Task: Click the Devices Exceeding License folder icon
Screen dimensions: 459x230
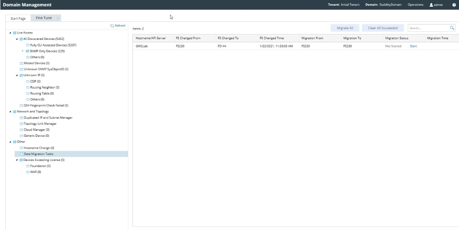Action: pyautogui.click(x=21, y=160)
